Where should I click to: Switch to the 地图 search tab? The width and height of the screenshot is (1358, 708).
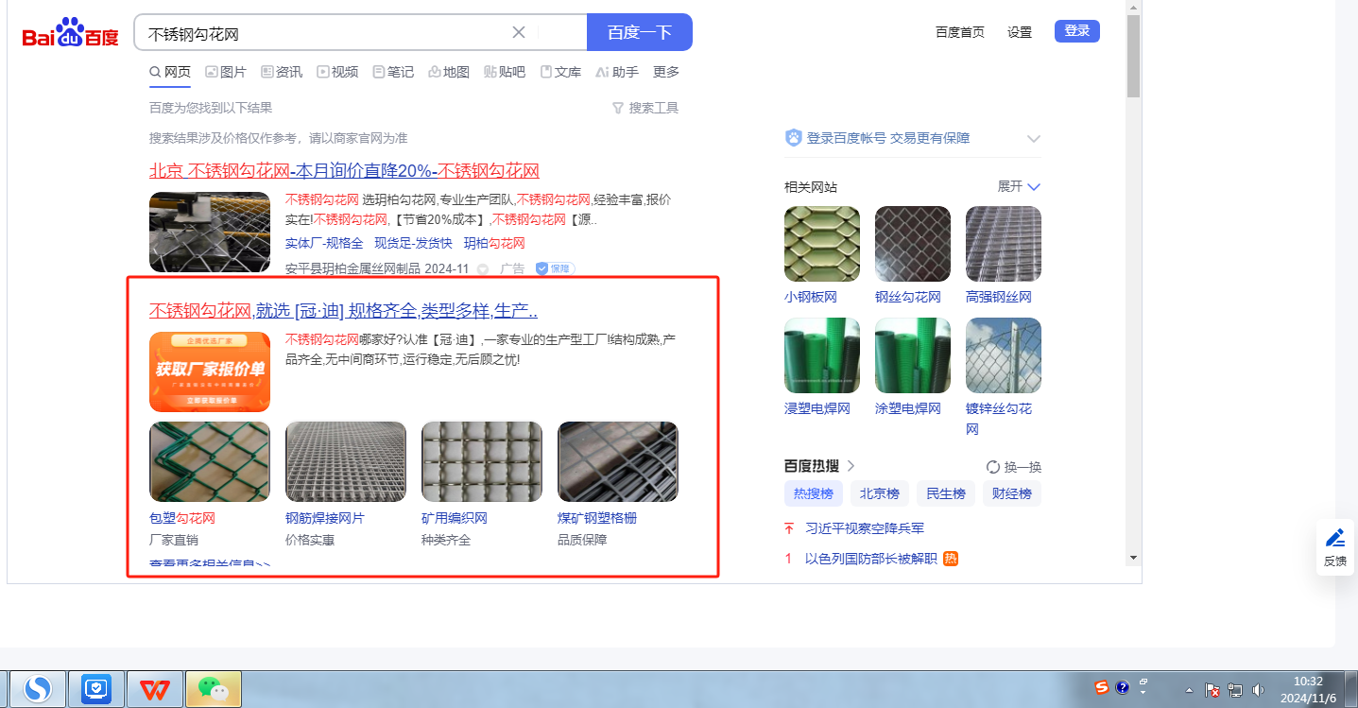pos(449,72)
